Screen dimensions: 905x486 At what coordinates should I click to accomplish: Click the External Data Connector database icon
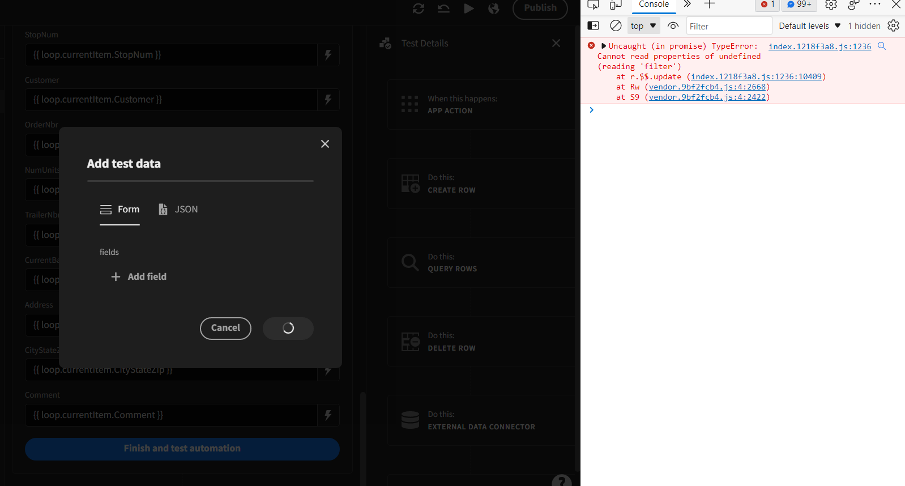point(410,420)
